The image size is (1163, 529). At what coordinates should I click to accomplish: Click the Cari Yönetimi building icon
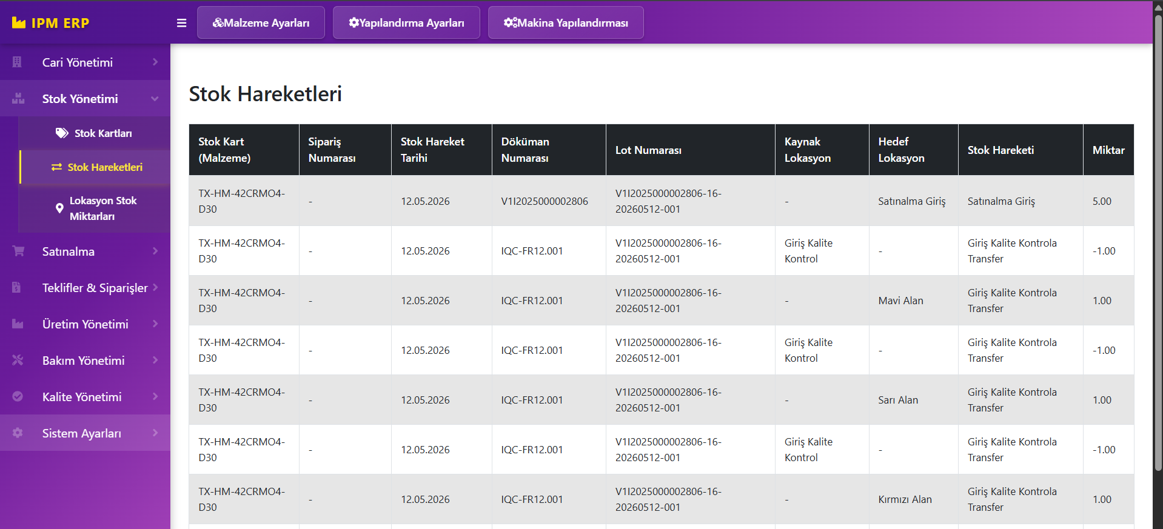(17, 62)
